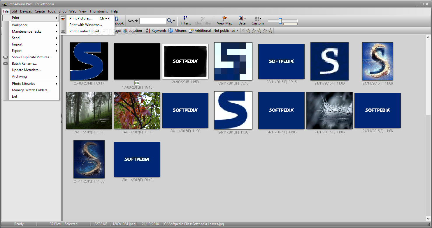Click the small icon under the black thumbnail

point(137,83)
